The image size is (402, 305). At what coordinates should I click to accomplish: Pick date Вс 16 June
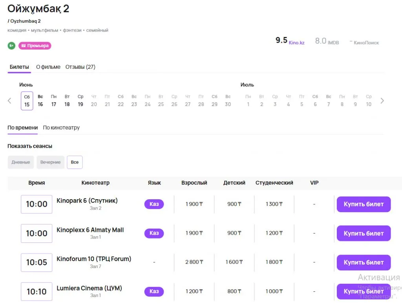[40, 101]
